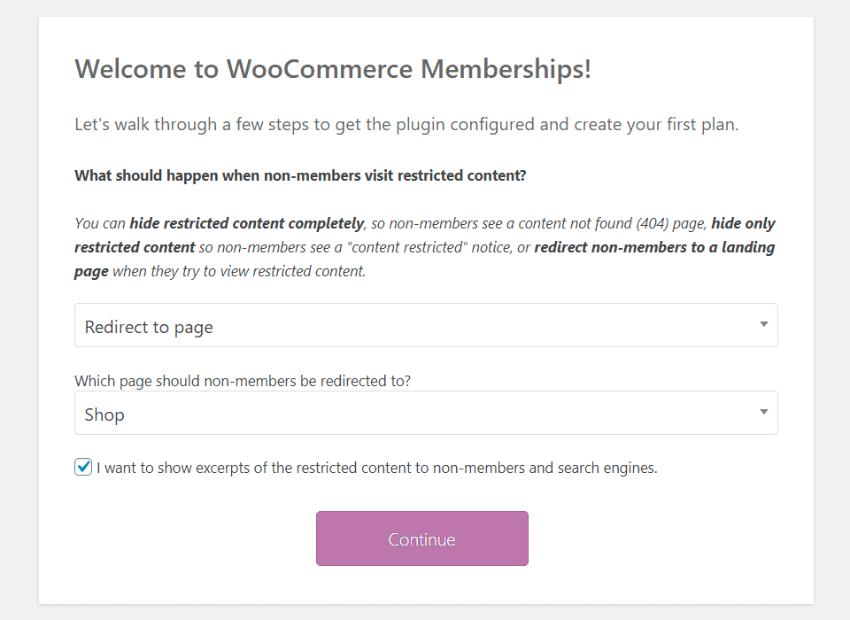Click the "Welcome to WooCommerce Memberships!" heading
This screenshot has height=620, width=850.
click(334, 68)
